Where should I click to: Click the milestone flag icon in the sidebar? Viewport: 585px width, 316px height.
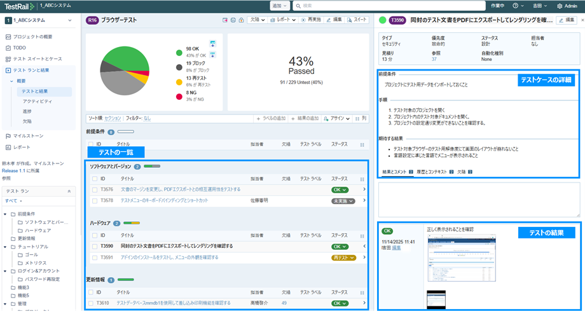(x=8, y=135)
